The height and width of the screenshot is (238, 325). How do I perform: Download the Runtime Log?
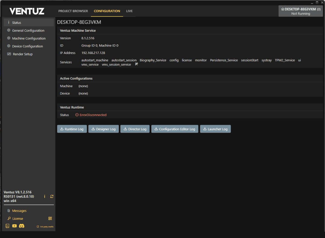(72, 129)
